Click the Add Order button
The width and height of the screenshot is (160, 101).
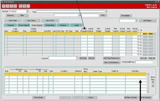click(13, 21)
